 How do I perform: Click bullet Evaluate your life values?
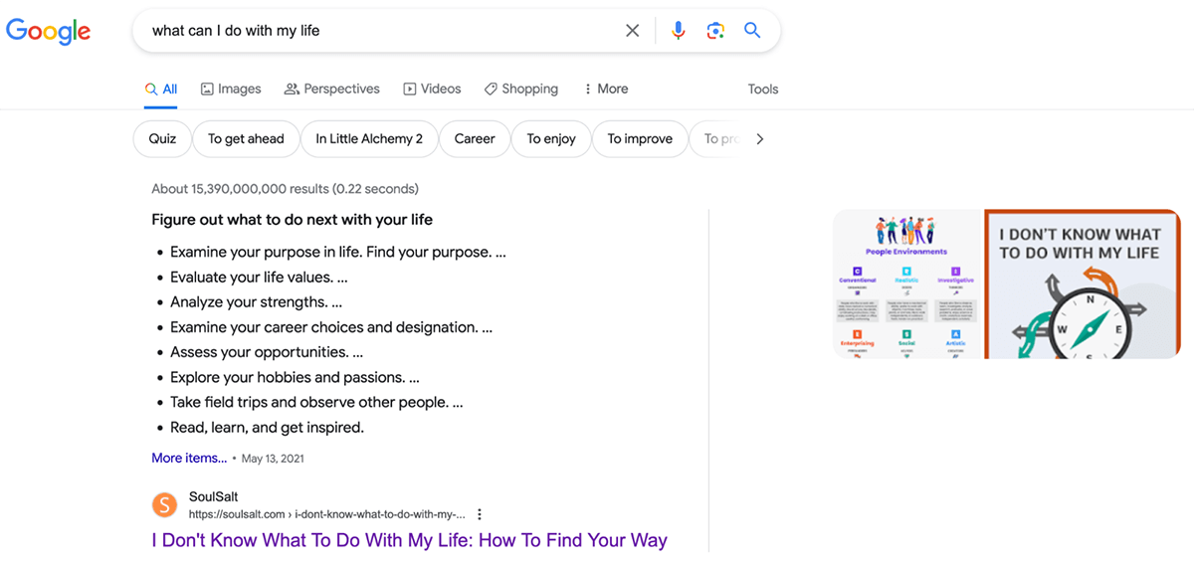click(x=259, y=278)
